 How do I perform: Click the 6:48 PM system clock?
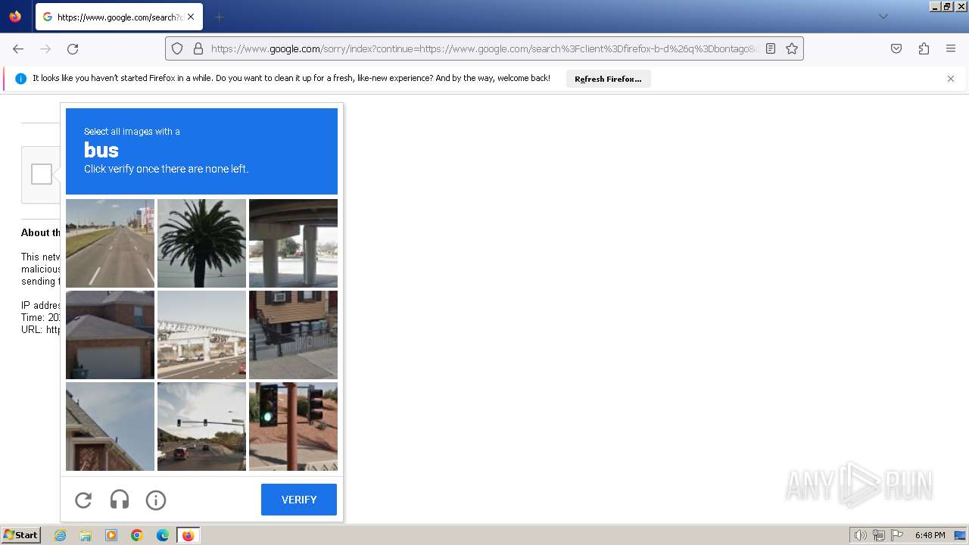(930, 535)
